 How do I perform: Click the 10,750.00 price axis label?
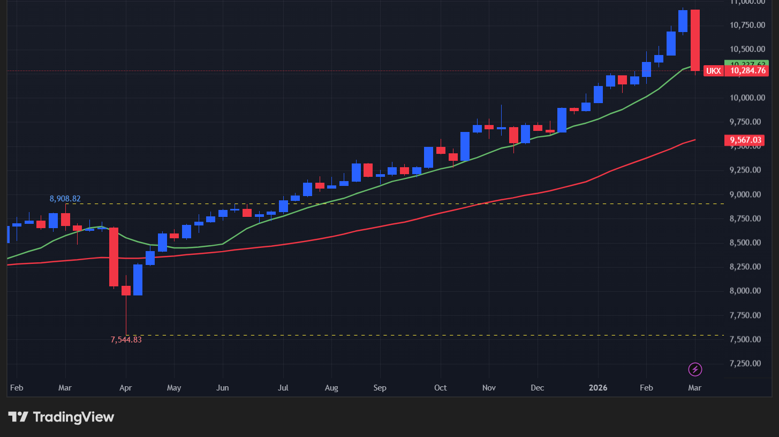(746, 25)
